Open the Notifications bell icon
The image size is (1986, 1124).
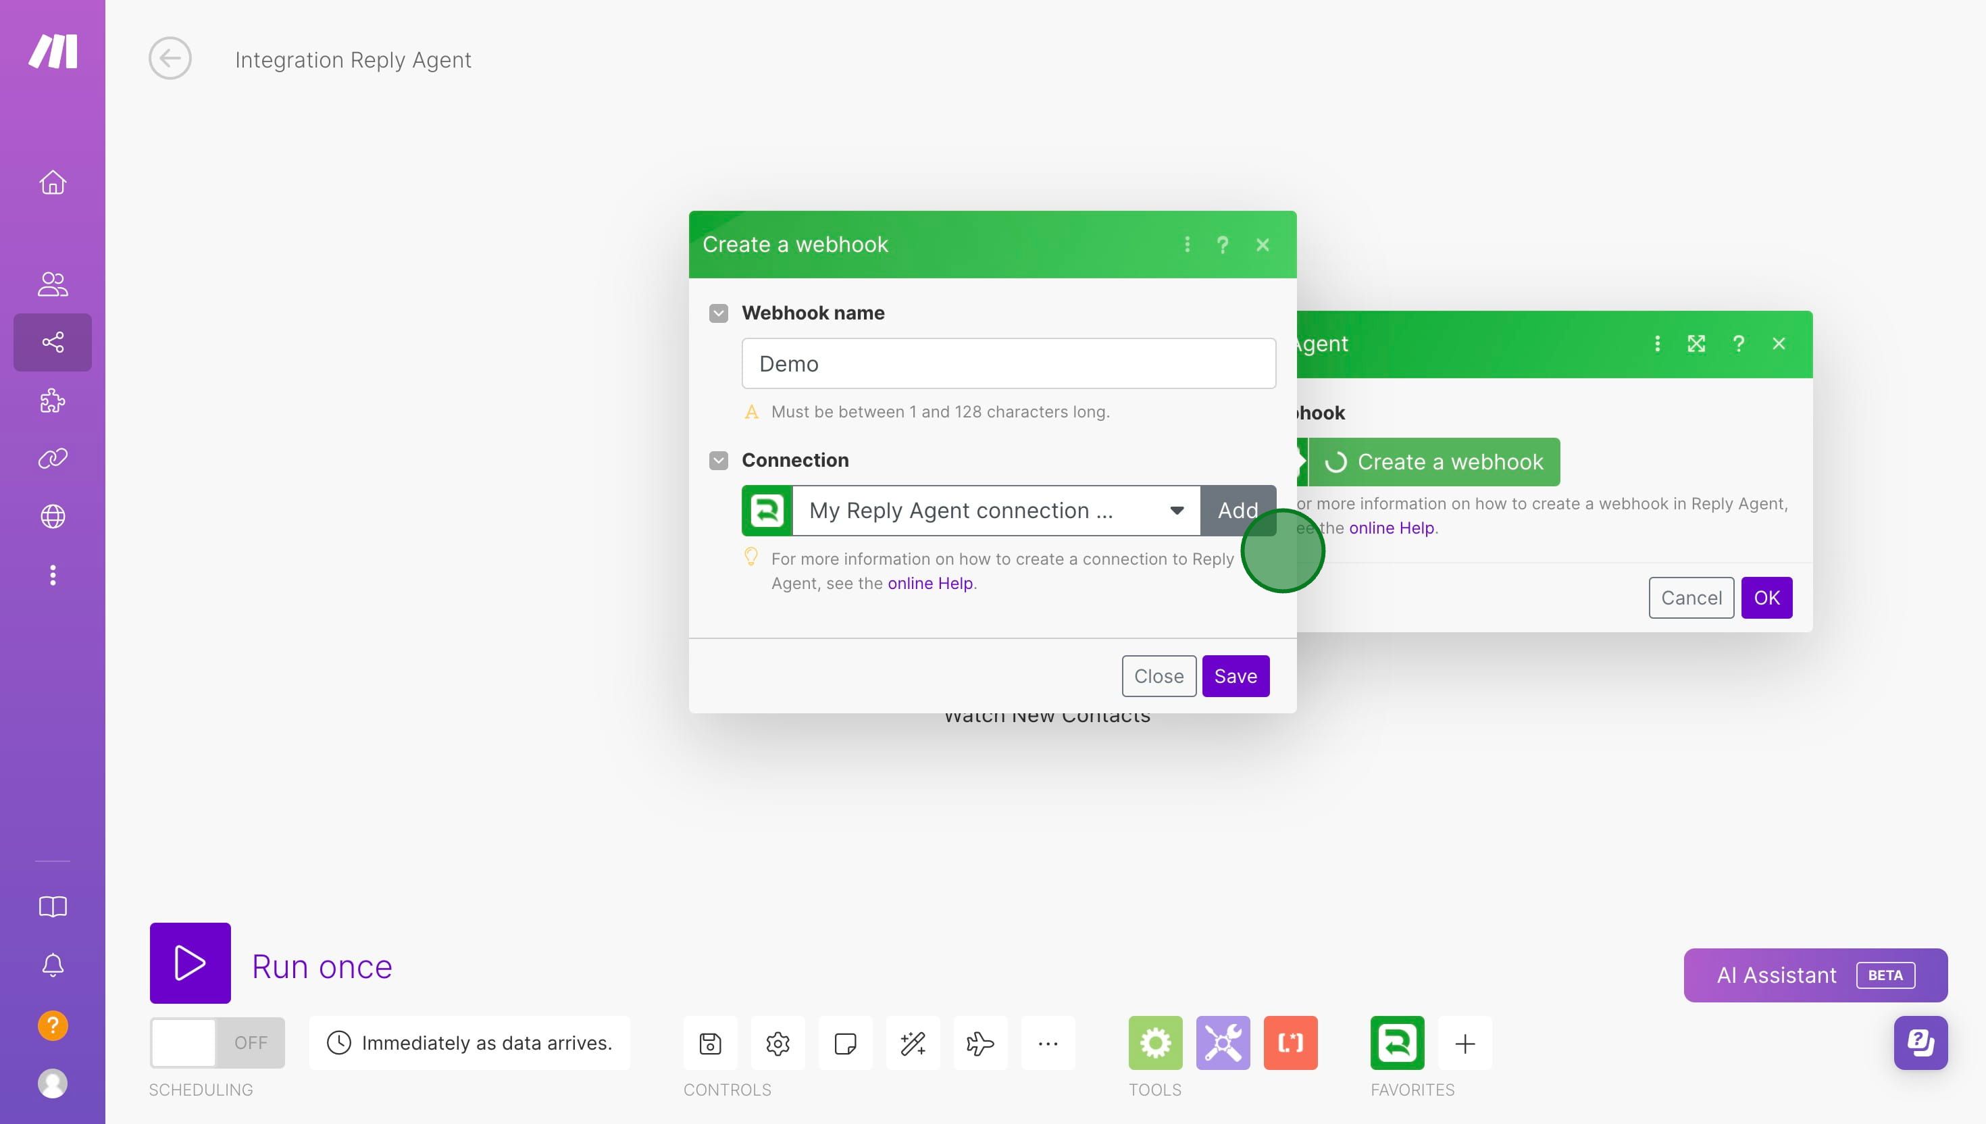point(53,965)
